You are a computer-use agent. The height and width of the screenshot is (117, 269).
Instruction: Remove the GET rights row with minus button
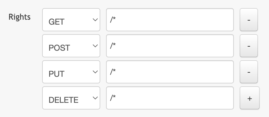(x=249, y=20)
